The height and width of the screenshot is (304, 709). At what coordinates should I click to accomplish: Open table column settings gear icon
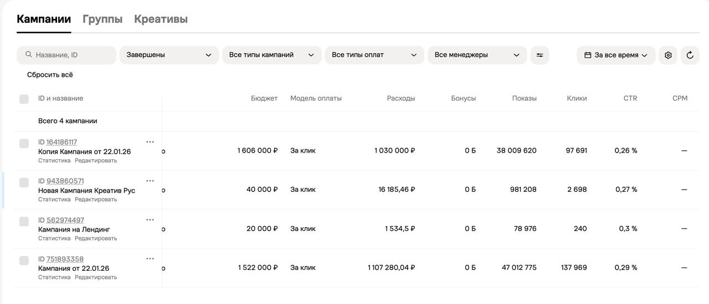coord(668,55)
